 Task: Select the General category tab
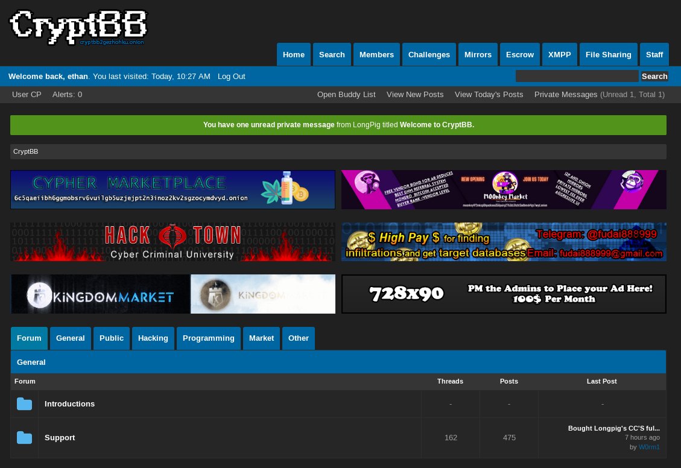[71, 338]
